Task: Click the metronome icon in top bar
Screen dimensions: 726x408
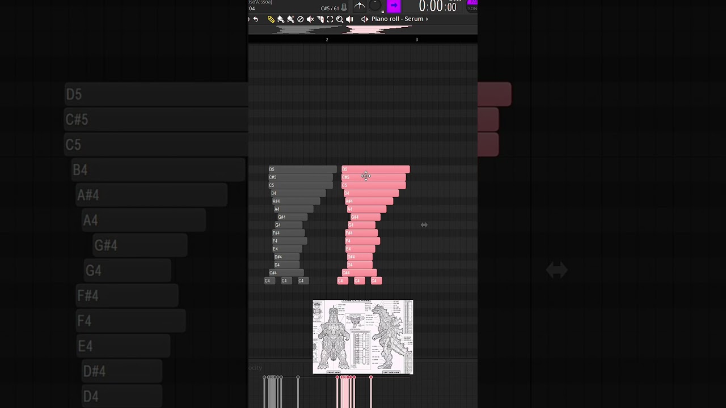Action: pyautogui.click(x=360, y=6)
